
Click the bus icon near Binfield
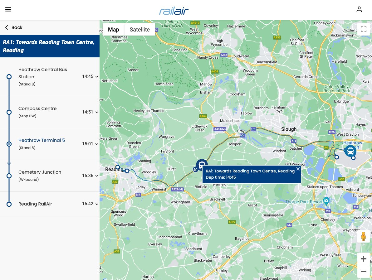coord(202,165)
